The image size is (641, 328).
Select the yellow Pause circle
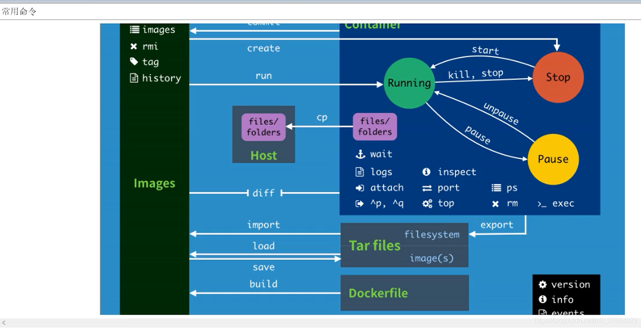[553, 159]
